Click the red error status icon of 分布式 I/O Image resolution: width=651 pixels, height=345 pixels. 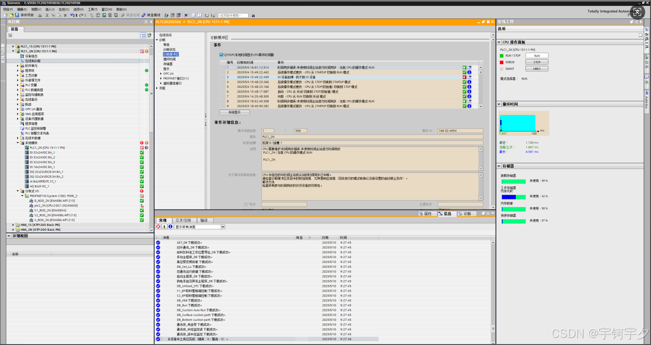coord(142,191)
